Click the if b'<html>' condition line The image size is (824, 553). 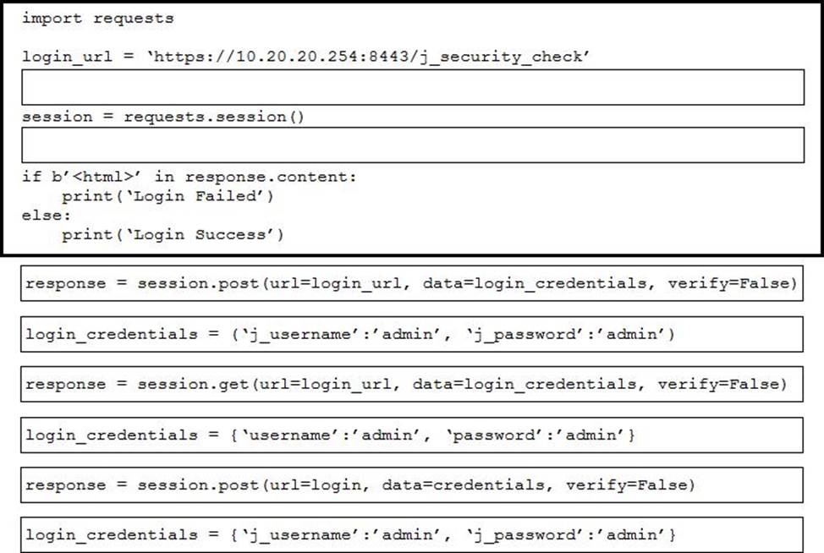click(190, 177)
